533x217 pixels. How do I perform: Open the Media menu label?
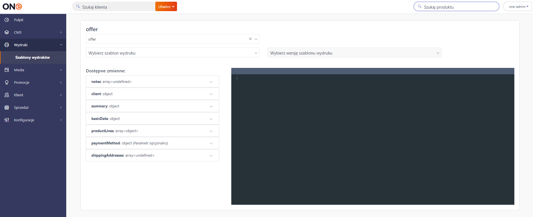19,70
